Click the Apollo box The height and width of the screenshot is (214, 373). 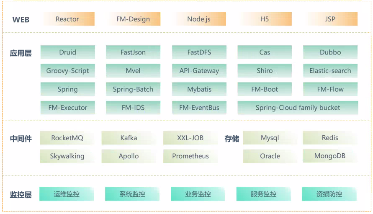pos(129,156)
